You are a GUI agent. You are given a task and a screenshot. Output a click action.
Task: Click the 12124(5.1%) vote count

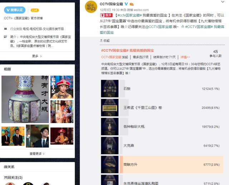click(211, 89)
